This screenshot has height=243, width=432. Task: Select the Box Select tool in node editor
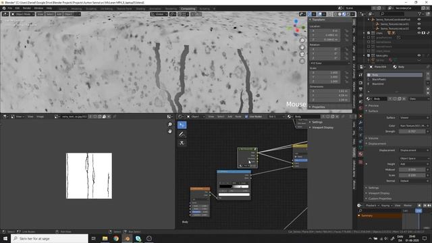pos(182,125)
